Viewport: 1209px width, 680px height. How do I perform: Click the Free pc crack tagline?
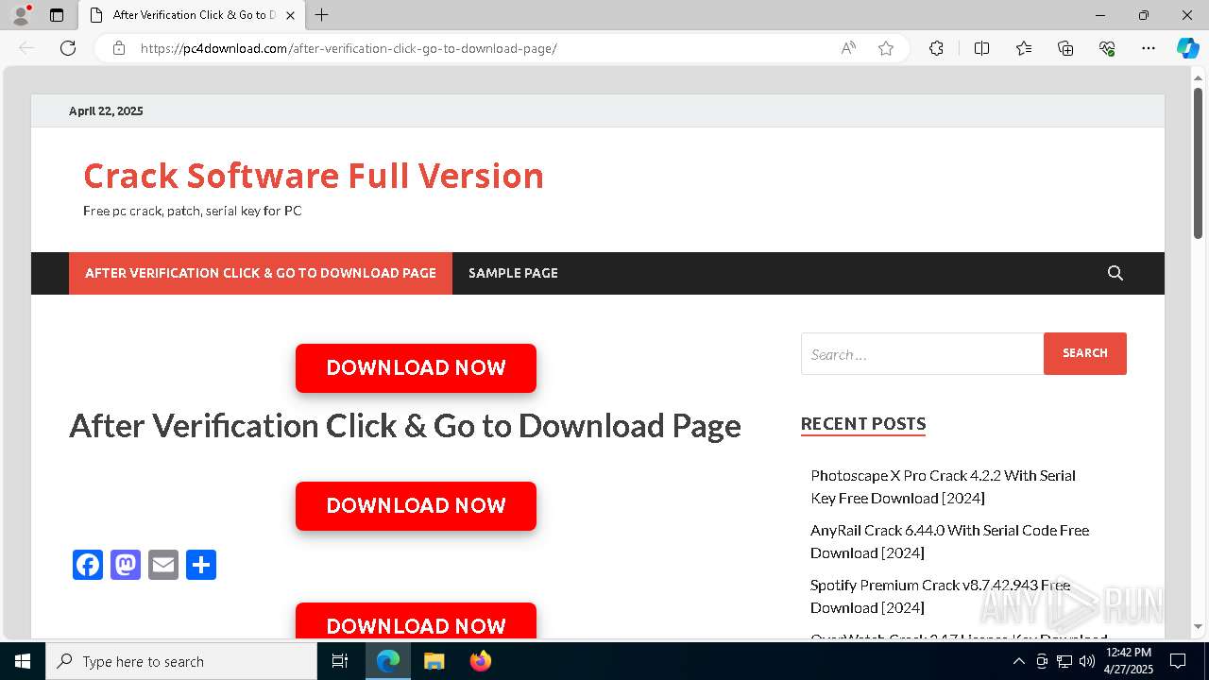pos(193,211)
